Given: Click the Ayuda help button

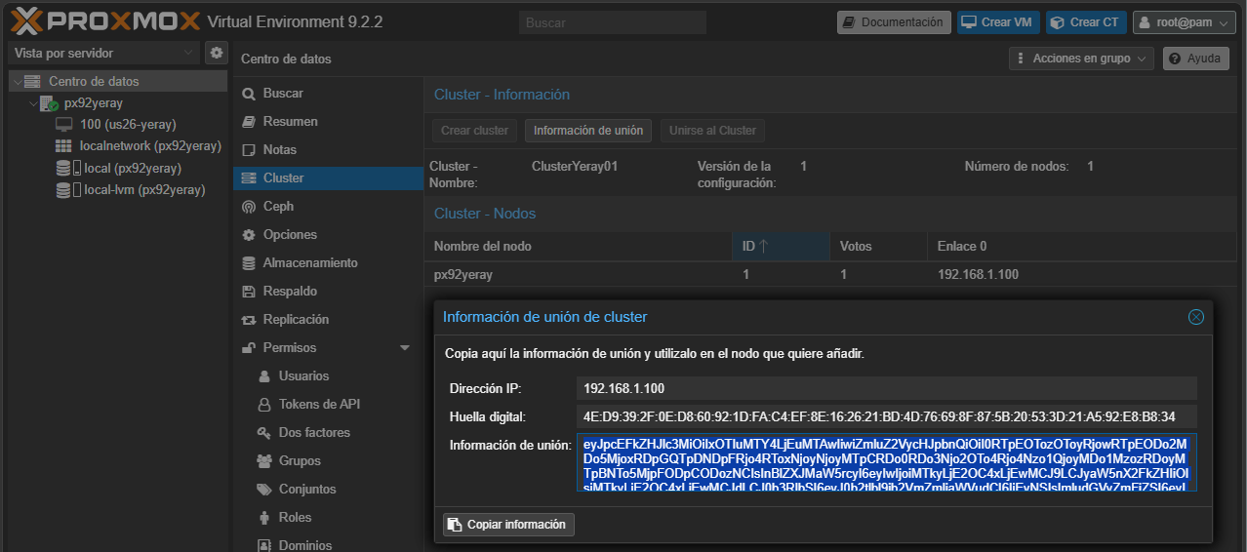Looking at the screenshot, I should pyautogui.click(x=1194, y=59).
